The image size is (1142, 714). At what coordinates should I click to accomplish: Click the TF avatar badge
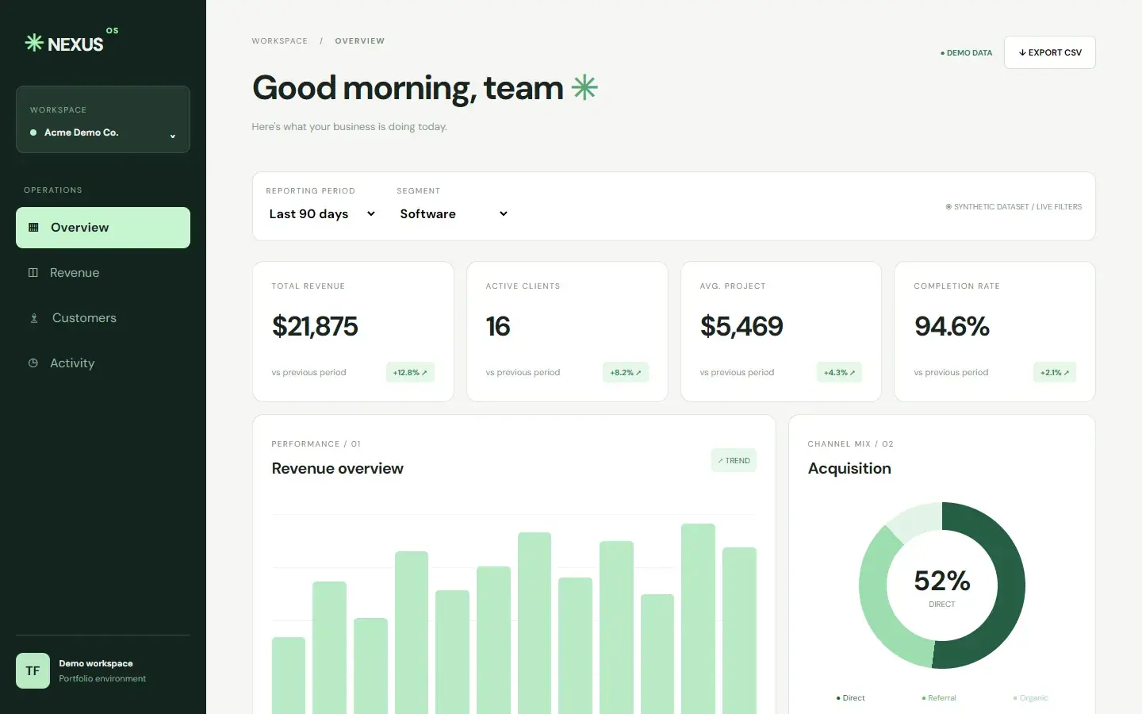pos(33,671)
